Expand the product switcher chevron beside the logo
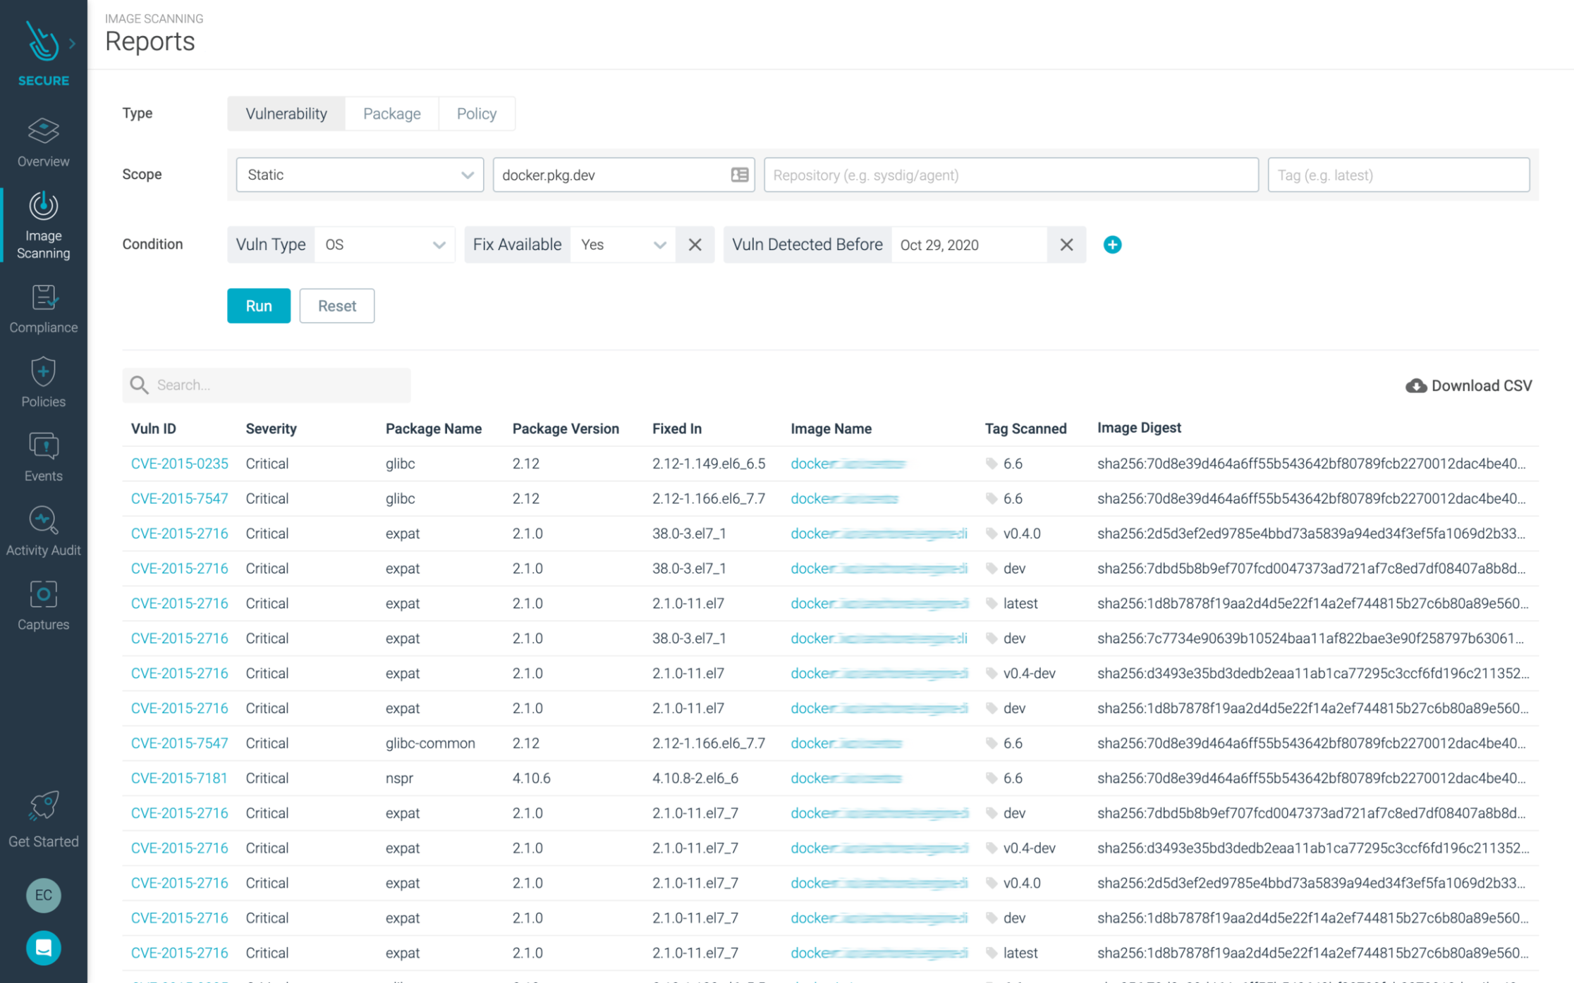The width and height of the screenshot is (1574, 983). 72,44
